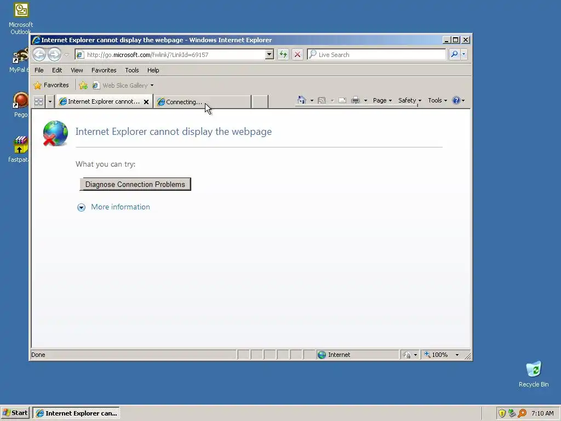Click the Windows Start button

15,413
